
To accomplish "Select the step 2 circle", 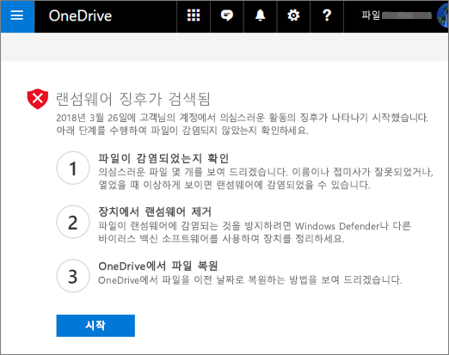I will tap(73, 222).
